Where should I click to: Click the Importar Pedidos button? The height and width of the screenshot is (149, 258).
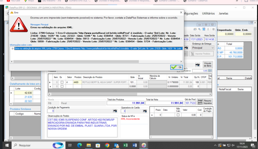[x=202, y=54]
